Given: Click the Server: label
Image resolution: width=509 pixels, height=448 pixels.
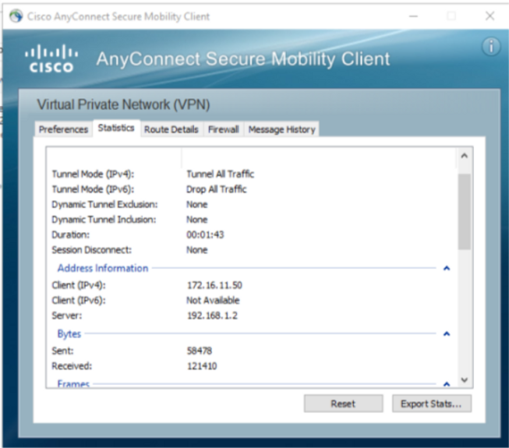Looking at the screenshot, I should (67, 316).
